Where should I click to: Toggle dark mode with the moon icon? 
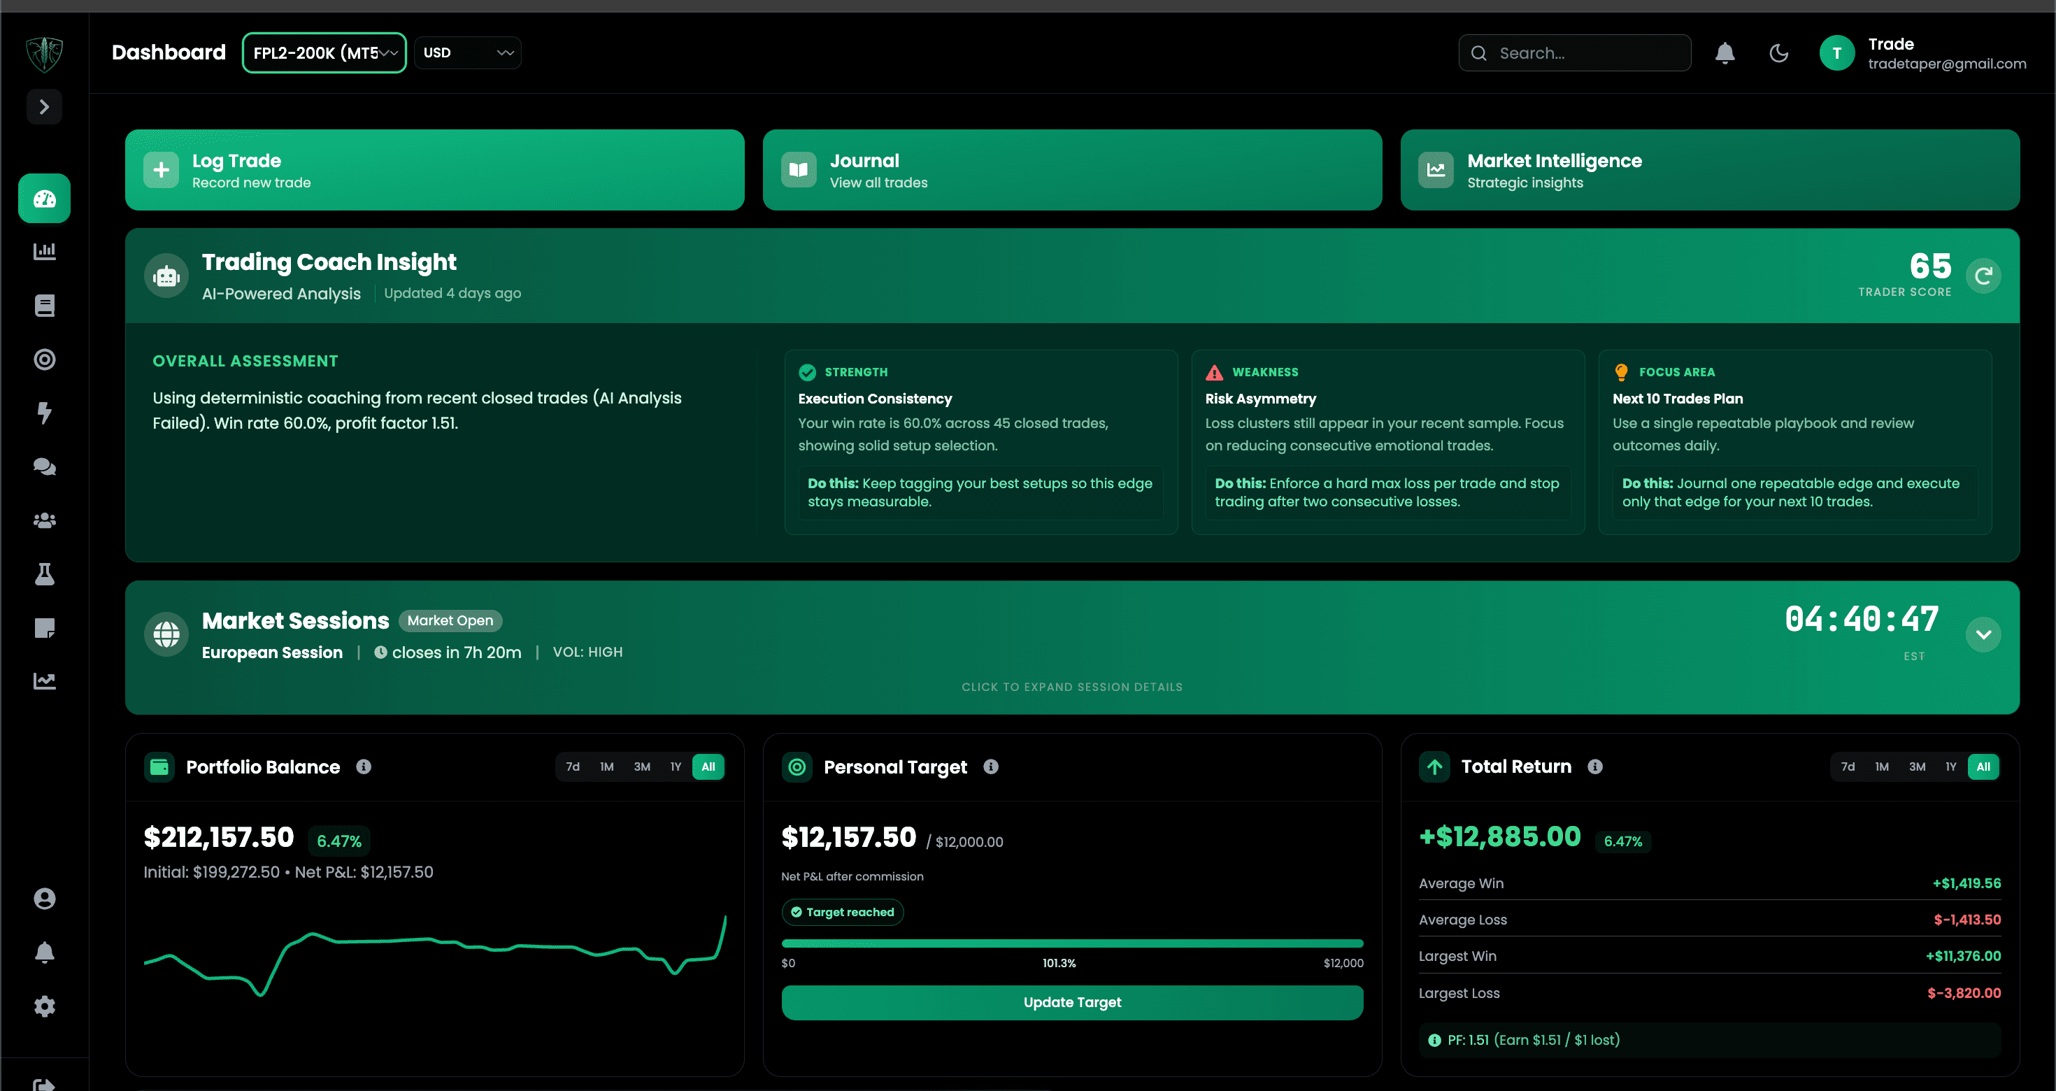point(1779,52)
